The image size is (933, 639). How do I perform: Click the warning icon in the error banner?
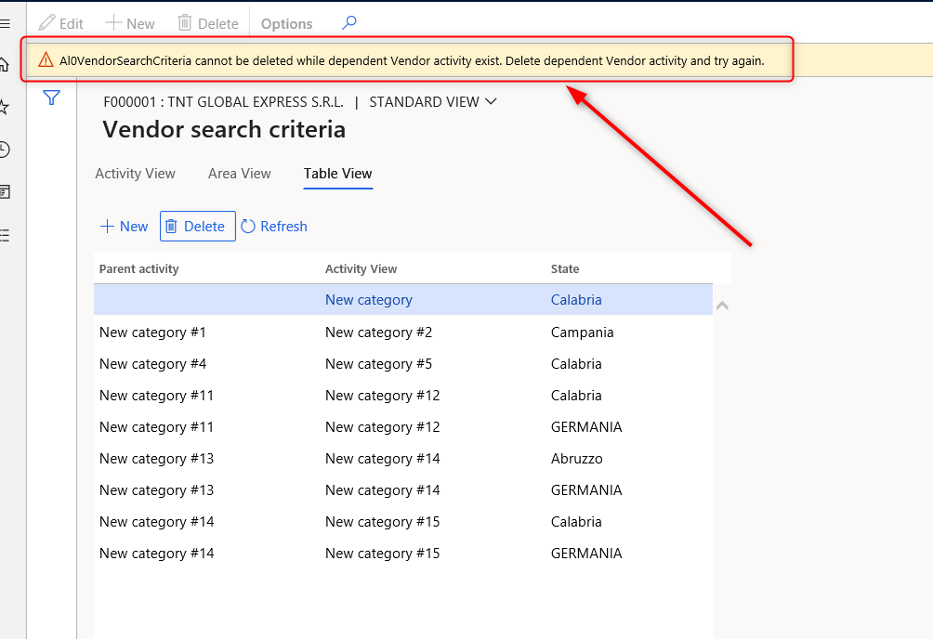[x=46, y=60]
